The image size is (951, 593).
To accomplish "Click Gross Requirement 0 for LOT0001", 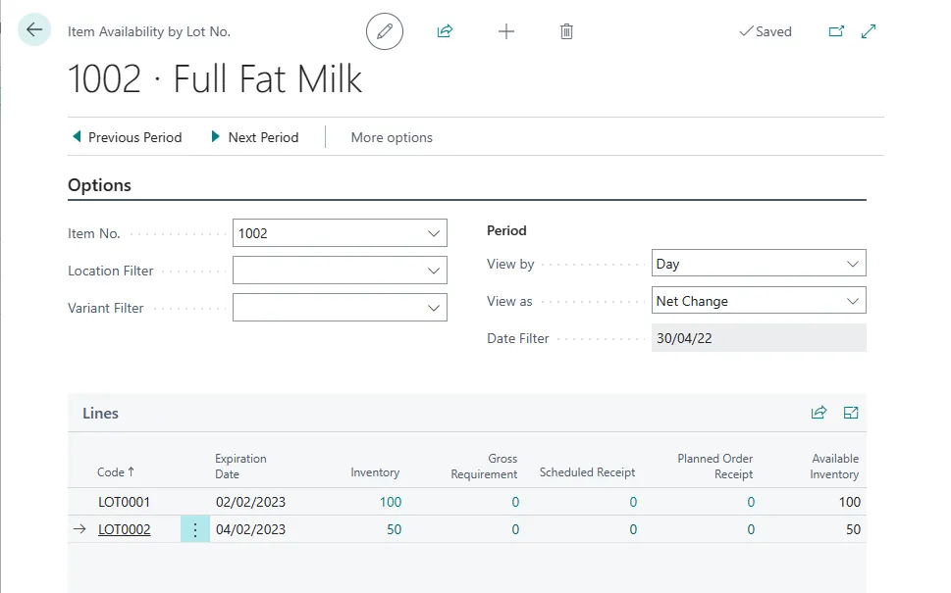I will (515, 502).
